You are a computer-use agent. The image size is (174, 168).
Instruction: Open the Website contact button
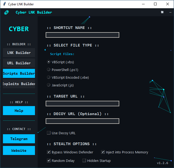coord(19,150)
